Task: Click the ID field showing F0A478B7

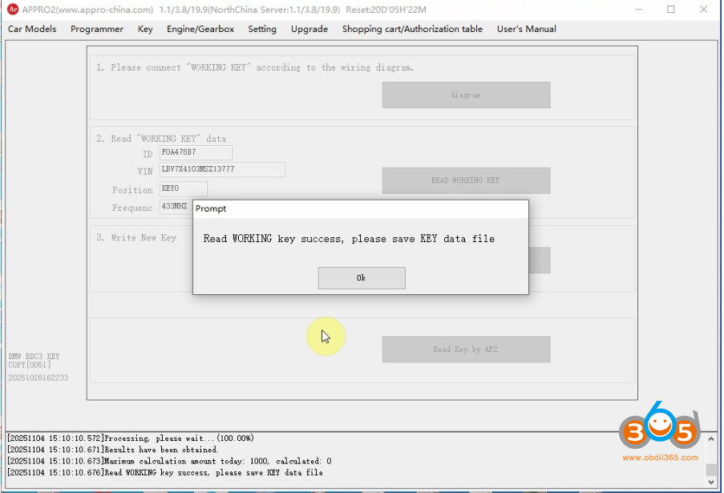Action: [196, 152]
